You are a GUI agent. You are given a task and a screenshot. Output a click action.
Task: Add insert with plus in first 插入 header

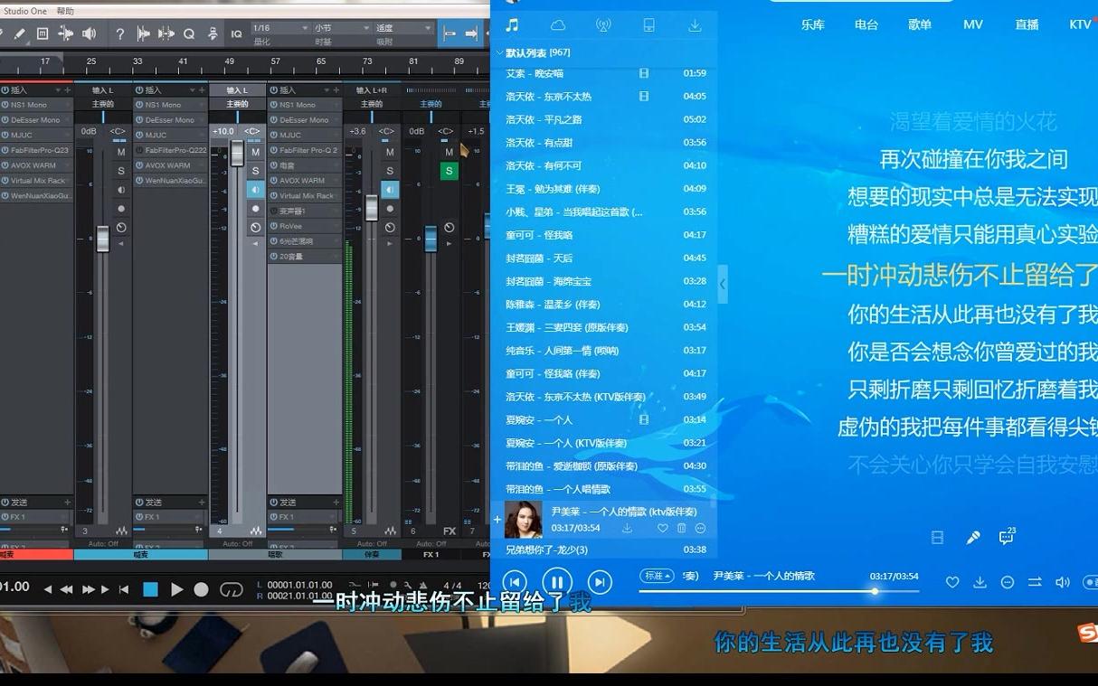pyautogui.click(x=67, y=89)
